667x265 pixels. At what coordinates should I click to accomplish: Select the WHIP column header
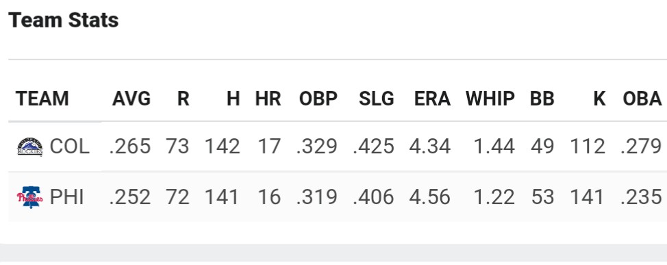click(490, 99)
